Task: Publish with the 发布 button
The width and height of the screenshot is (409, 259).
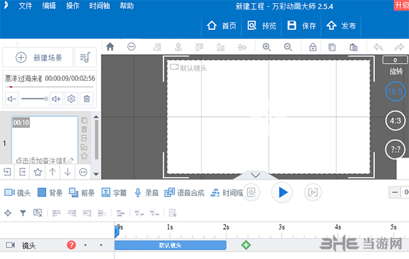Action: [342, 25]
